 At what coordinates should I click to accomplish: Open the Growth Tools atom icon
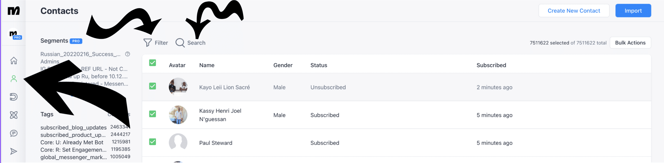click(x=14, y=115)
